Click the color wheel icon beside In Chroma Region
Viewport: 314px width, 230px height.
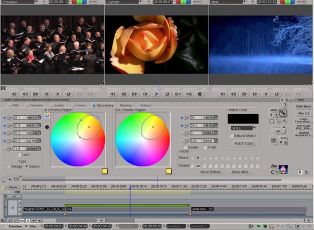tap(47, 116)
